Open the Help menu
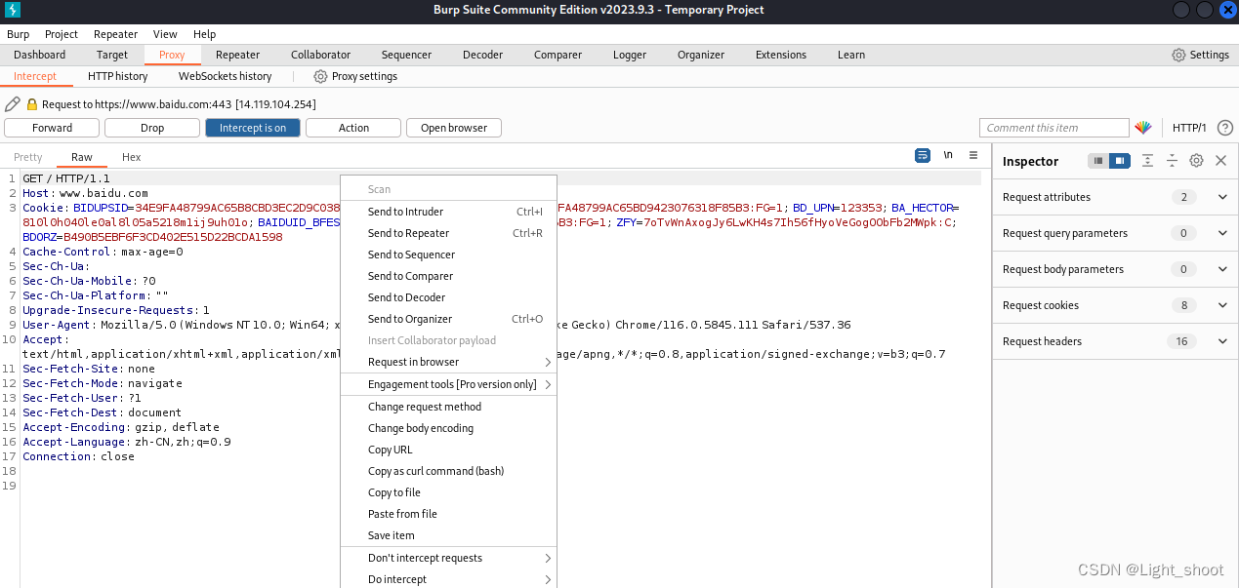This screenshot has width=1239, height=588. (x=205, y=34)
